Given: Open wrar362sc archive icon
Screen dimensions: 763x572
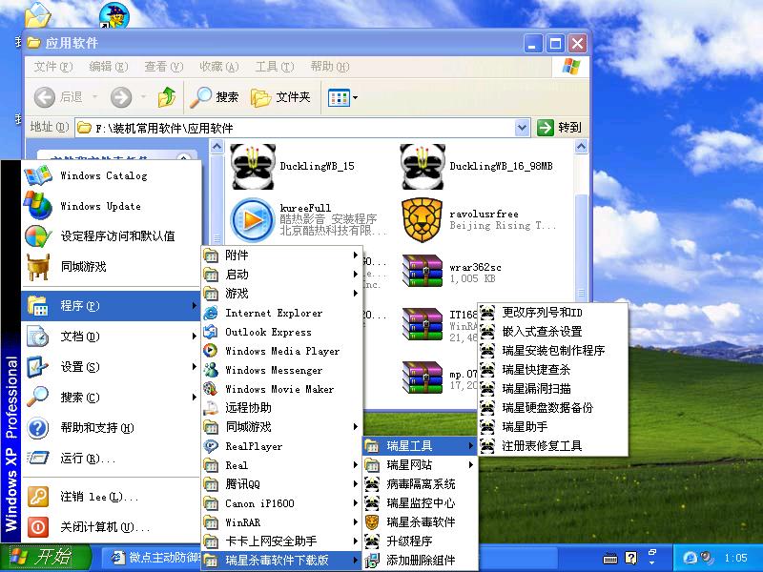Looking at the screenshot, I should (x=423, y=272).
